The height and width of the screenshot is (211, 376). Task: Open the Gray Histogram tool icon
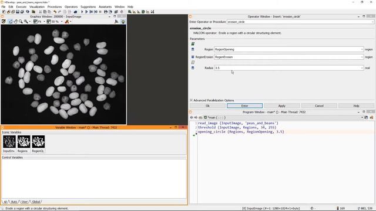pyautogui.click(x=135, y=12)
